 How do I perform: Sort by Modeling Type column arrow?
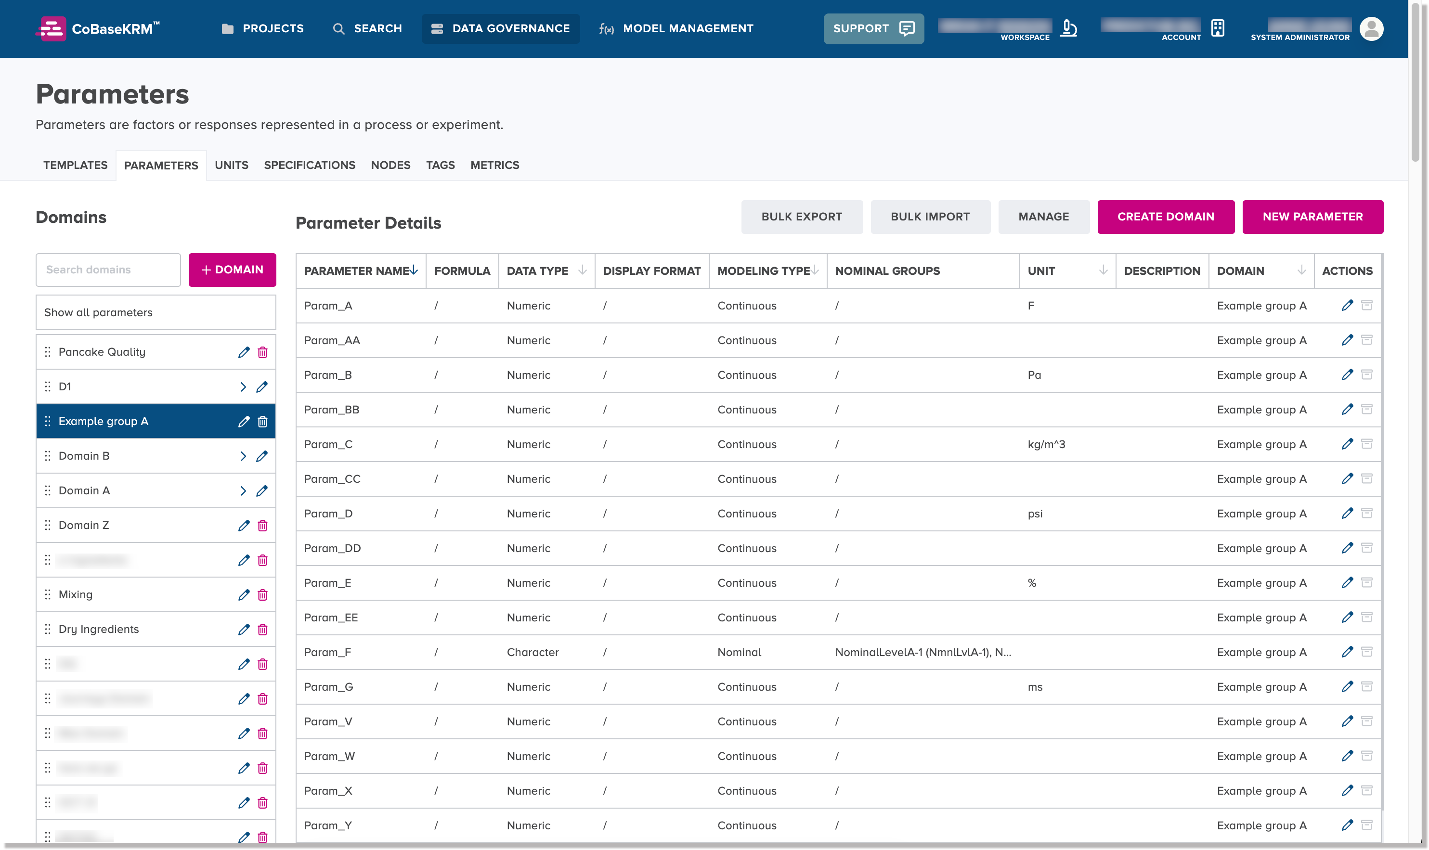pos(815,270)
